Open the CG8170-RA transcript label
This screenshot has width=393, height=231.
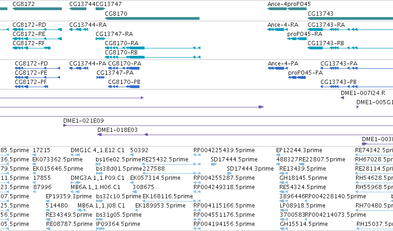121,43
